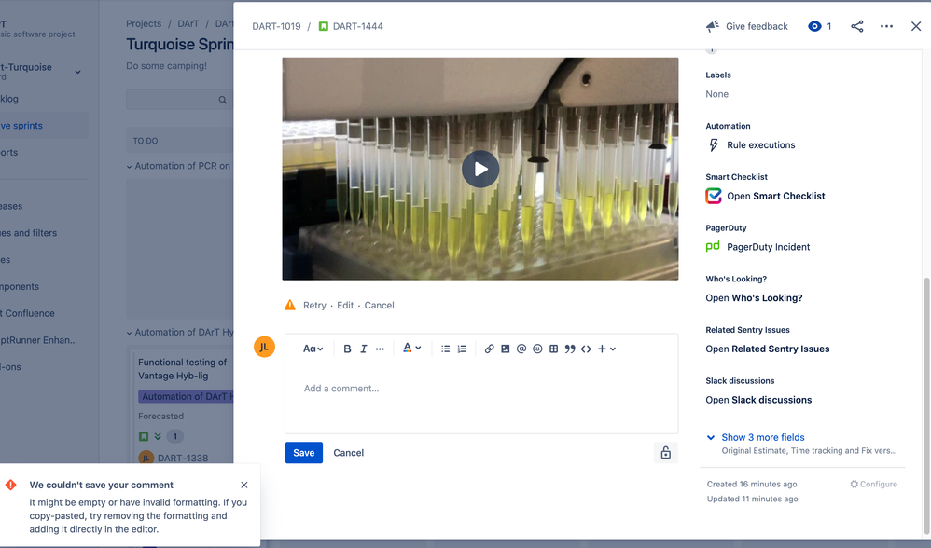Play the pipette video attachment
The height and width of the screenshot is (548, 931).
click(480, 169)
